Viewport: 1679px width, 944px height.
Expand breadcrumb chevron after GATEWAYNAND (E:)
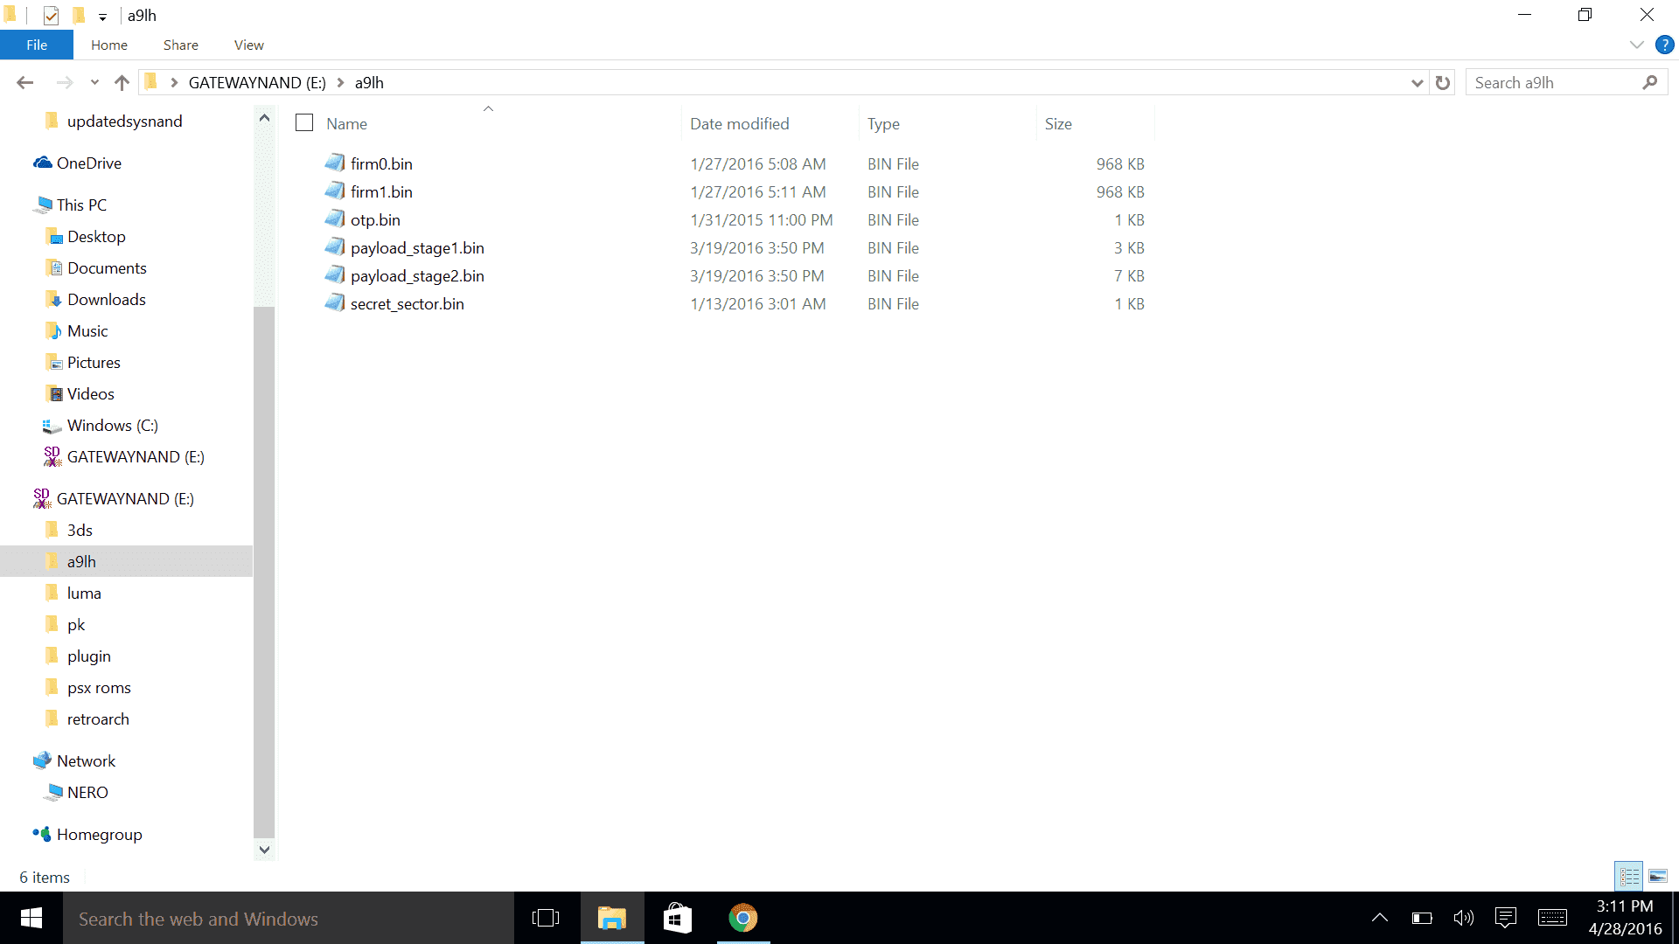point(341,82)
